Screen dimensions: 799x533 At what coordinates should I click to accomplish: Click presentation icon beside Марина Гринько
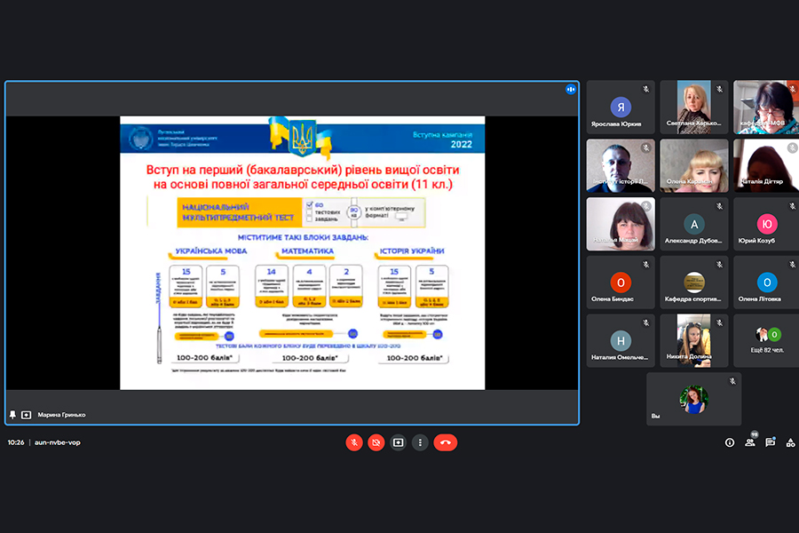26,415
